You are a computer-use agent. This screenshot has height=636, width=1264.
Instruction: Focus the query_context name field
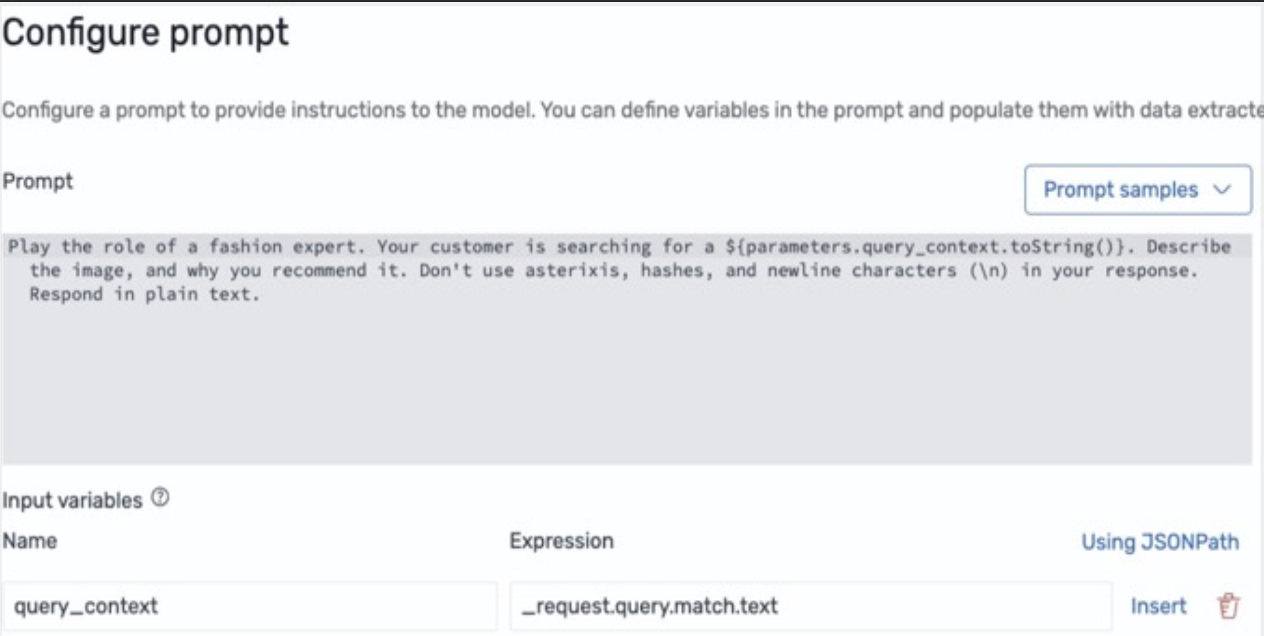coord(249,606)
